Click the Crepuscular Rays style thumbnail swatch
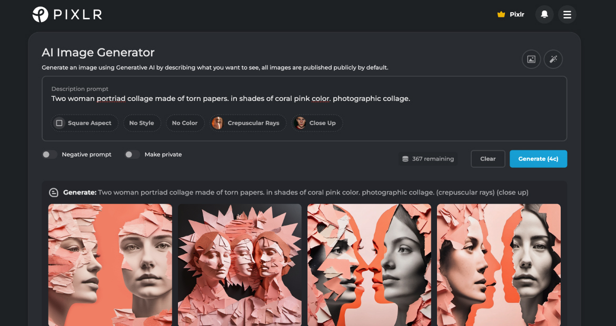Viewport: 616px width, 326px height. pos(217,123)
